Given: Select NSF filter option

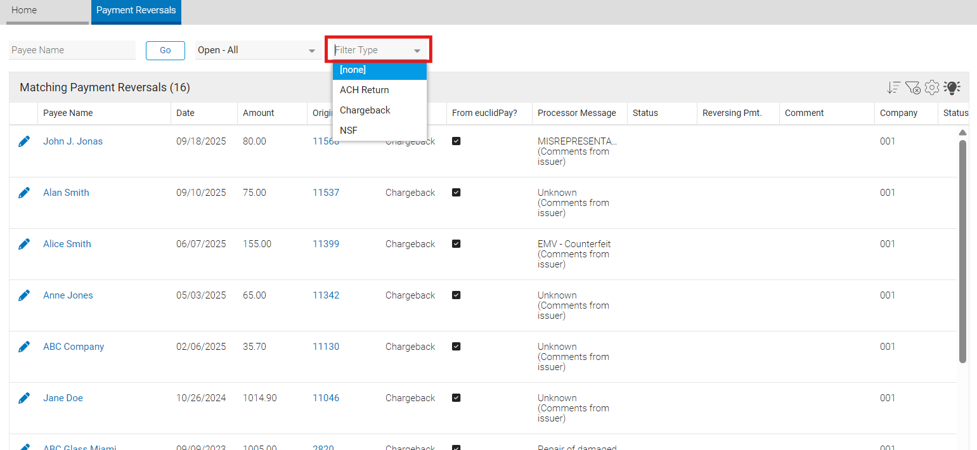Looking at the screenshot, I should coord(380,131).
